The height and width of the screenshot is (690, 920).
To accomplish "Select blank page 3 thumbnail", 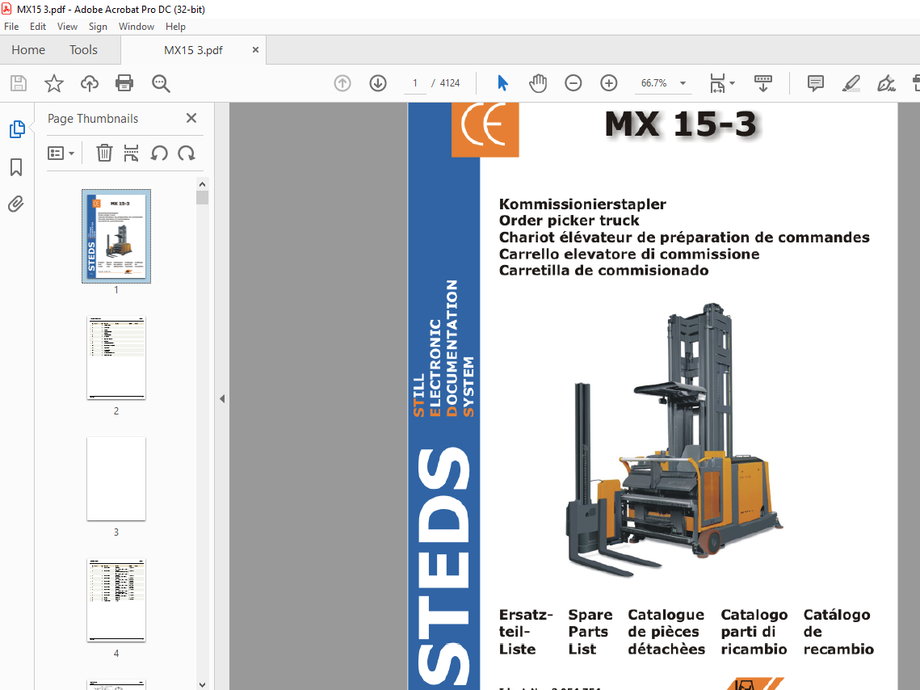I will [116, 479].
